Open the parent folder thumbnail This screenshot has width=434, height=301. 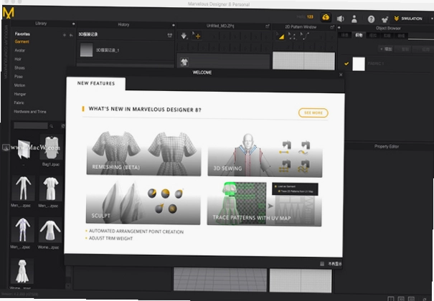[x=24, y=148]
